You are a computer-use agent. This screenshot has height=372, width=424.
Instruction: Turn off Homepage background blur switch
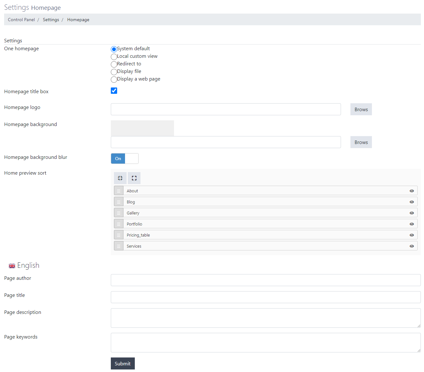point(125,159)
